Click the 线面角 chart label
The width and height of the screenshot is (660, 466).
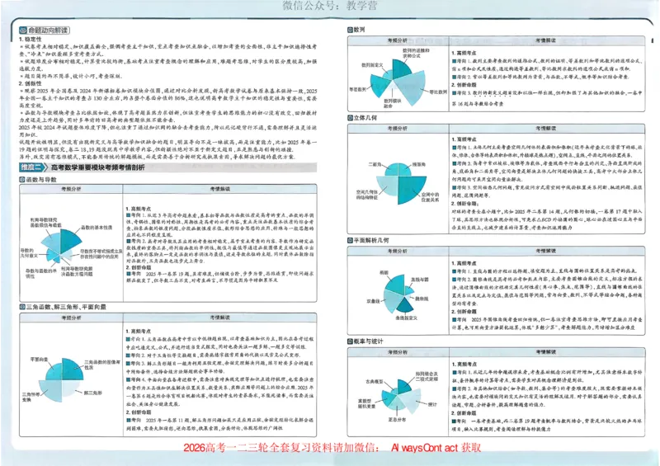pyautogui.click(x=419, y=165)
